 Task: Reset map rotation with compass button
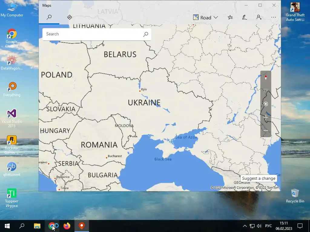tap(266, 78)
